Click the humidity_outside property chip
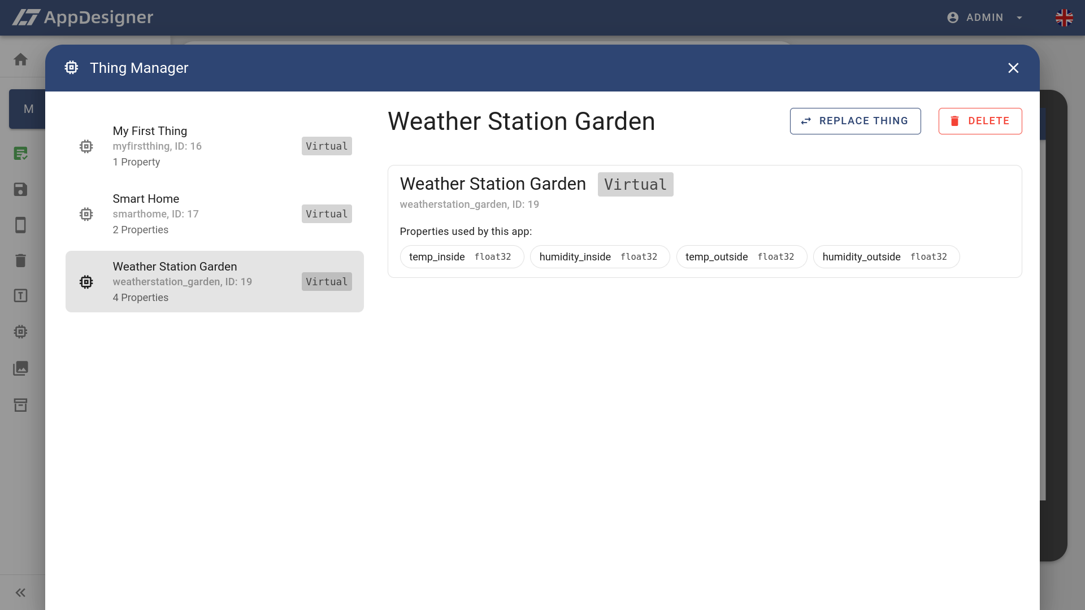The image size is (1085, 610). click(886, 257)
